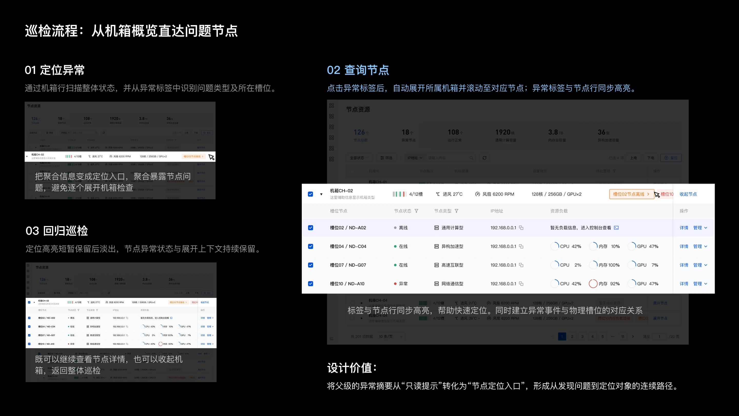The image size is (739, 416).
Task: Click the 内存 92% load ring of 槽位10
Action: [593, 284]
